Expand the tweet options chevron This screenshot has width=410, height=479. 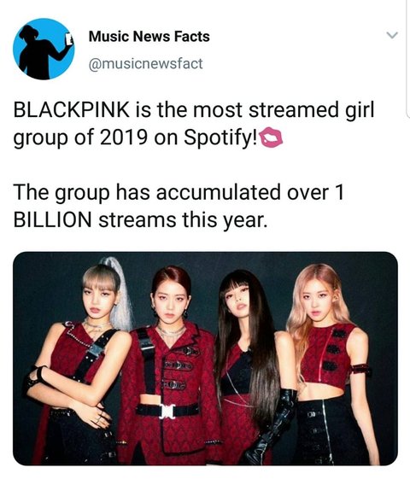point(392,35)
